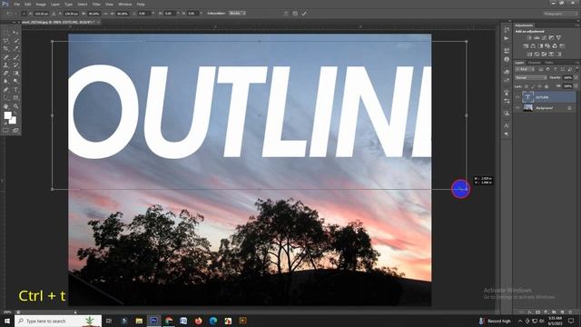Open File Explorer from the taskbar
The image size is (581, 327).
[x=139, y=321]
